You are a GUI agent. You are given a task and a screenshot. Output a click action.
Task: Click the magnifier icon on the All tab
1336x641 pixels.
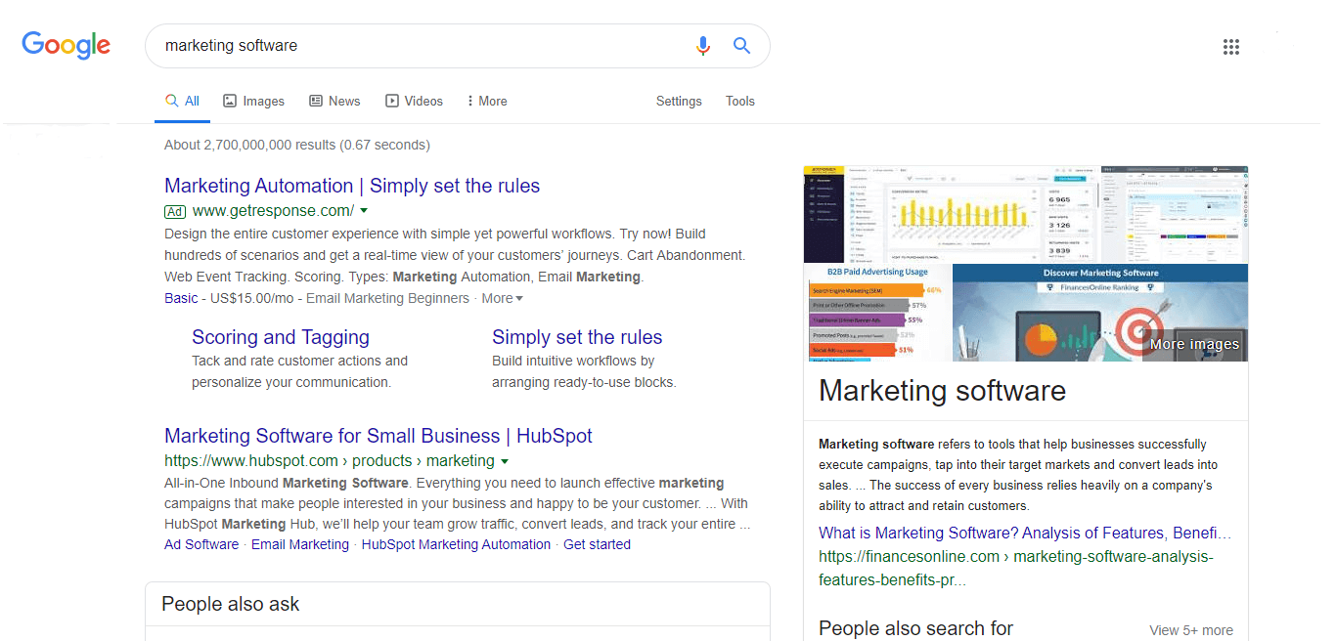(171, 100)
